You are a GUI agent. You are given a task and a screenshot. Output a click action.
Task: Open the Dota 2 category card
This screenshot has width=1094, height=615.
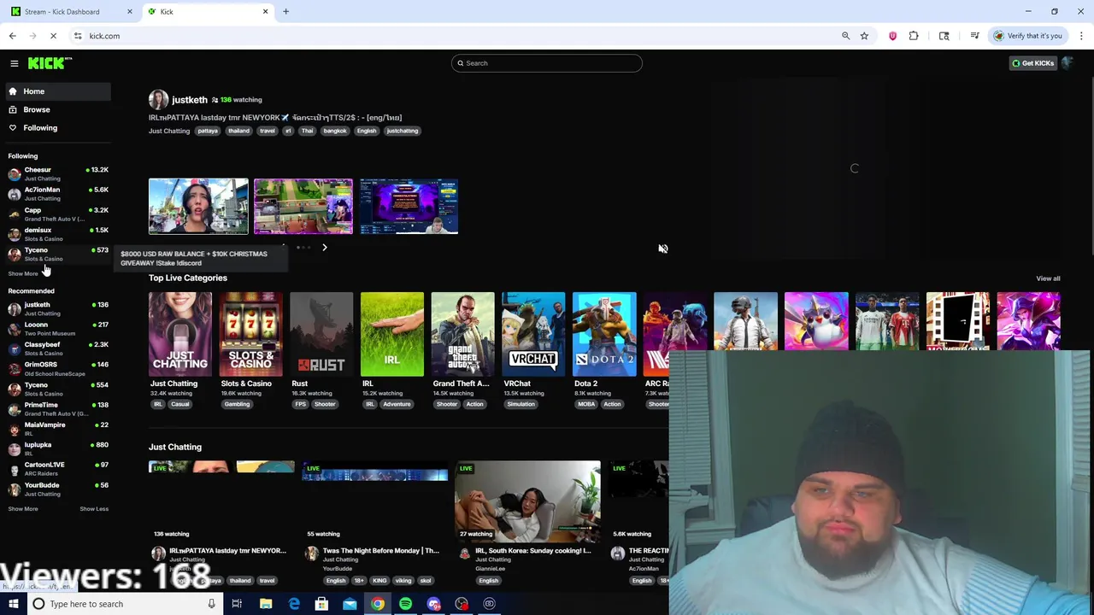tap(604, 334)
